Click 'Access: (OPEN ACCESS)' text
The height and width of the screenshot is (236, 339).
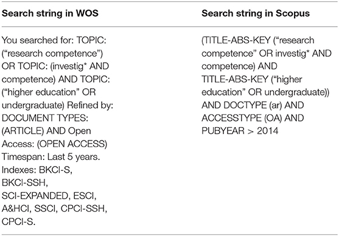55,144
